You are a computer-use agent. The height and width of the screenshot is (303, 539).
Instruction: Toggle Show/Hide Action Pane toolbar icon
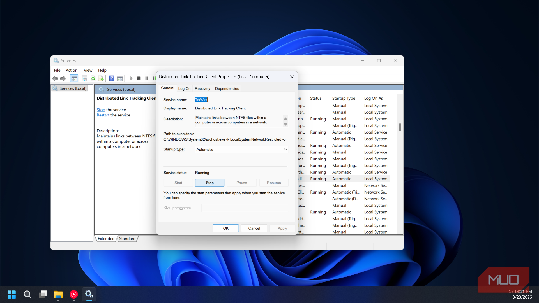coord(120,79)
